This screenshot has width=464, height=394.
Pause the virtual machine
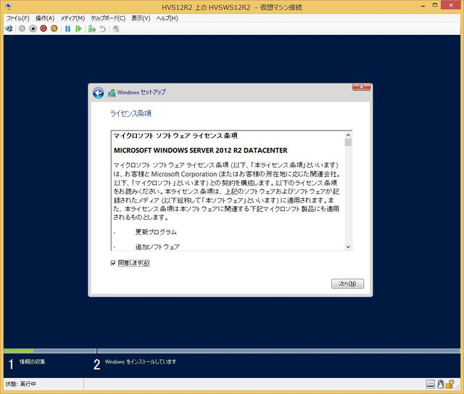click(x=67, y=29)
